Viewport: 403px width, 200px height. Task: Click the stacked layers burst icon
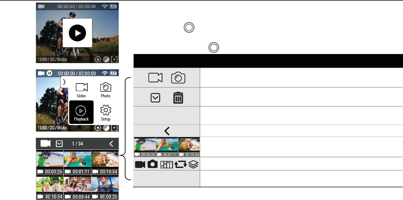(x=193, y=164)
